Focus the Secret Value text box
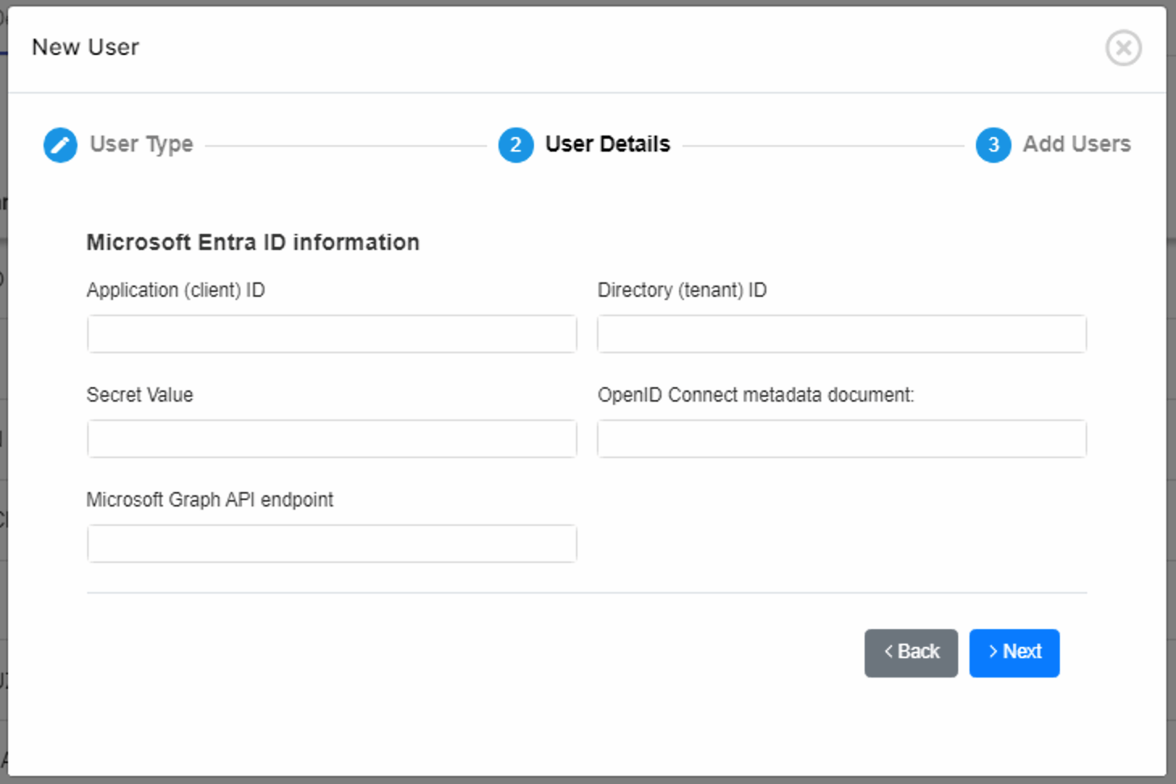The height and width of the screenshot is (784, 1176). tap(332, 439)
